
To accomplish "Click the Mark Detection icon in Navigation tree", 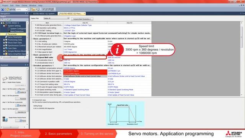I will coord(9,31).
